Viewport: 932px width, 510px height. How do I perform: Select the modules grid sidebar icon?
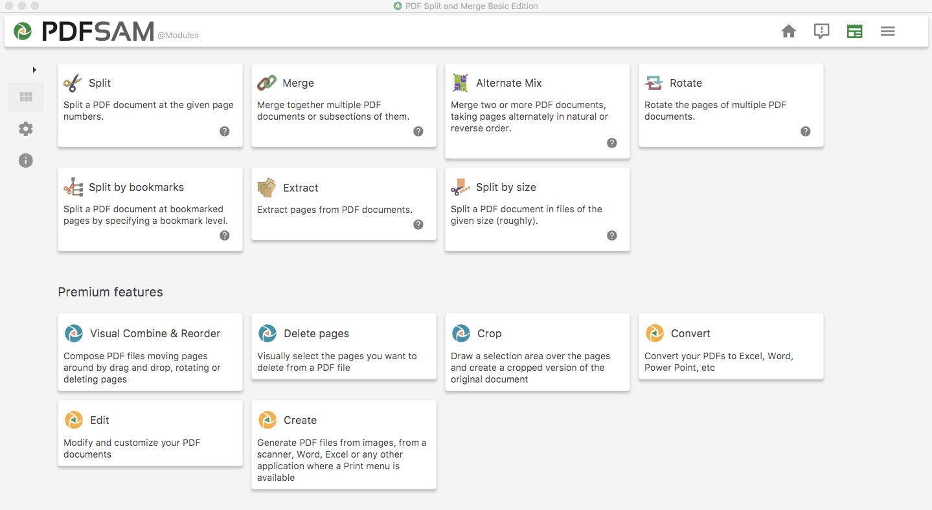click(x=26, y=97)
